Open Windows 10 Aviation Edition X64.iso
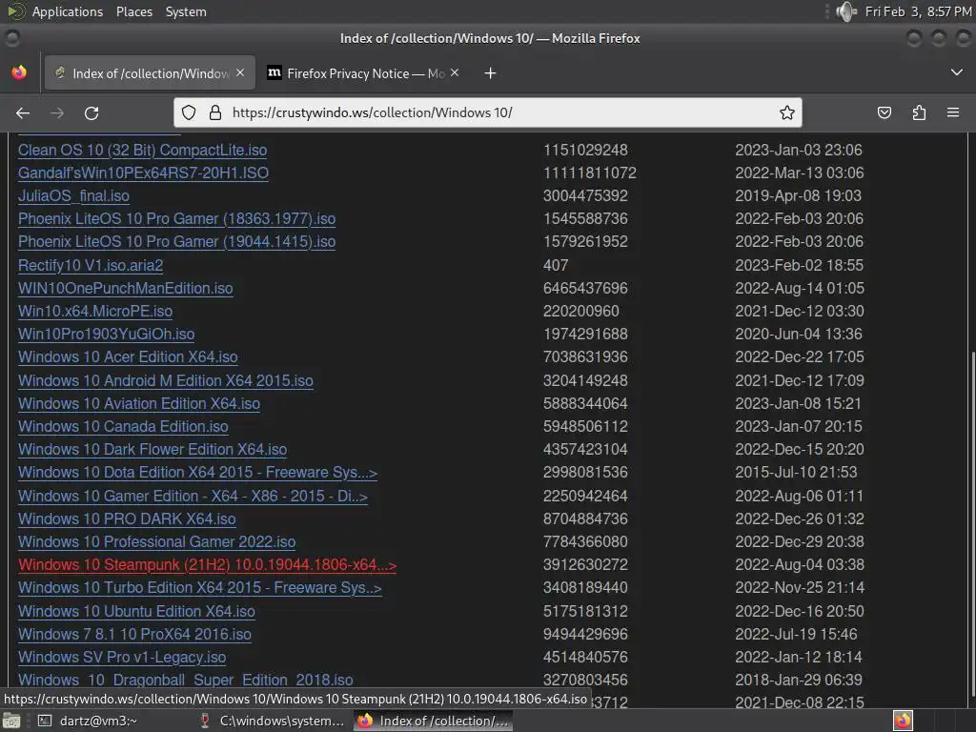This screenshot has width=976, height=732. coord(139,403)
